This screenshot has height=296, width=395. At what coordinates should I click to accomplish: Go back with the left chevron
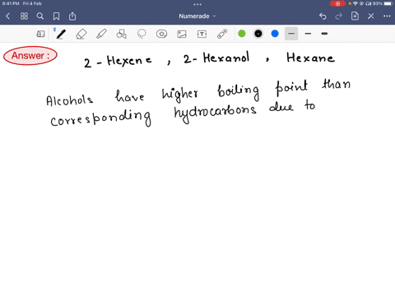7,16
